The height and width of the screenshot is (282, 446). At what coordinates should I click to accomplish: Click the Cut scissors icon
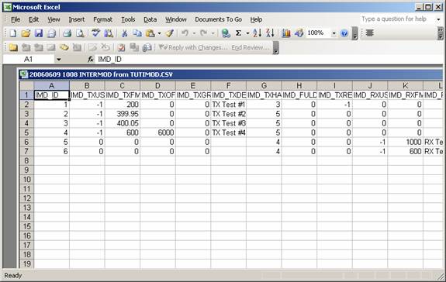[x=124, y=33]
